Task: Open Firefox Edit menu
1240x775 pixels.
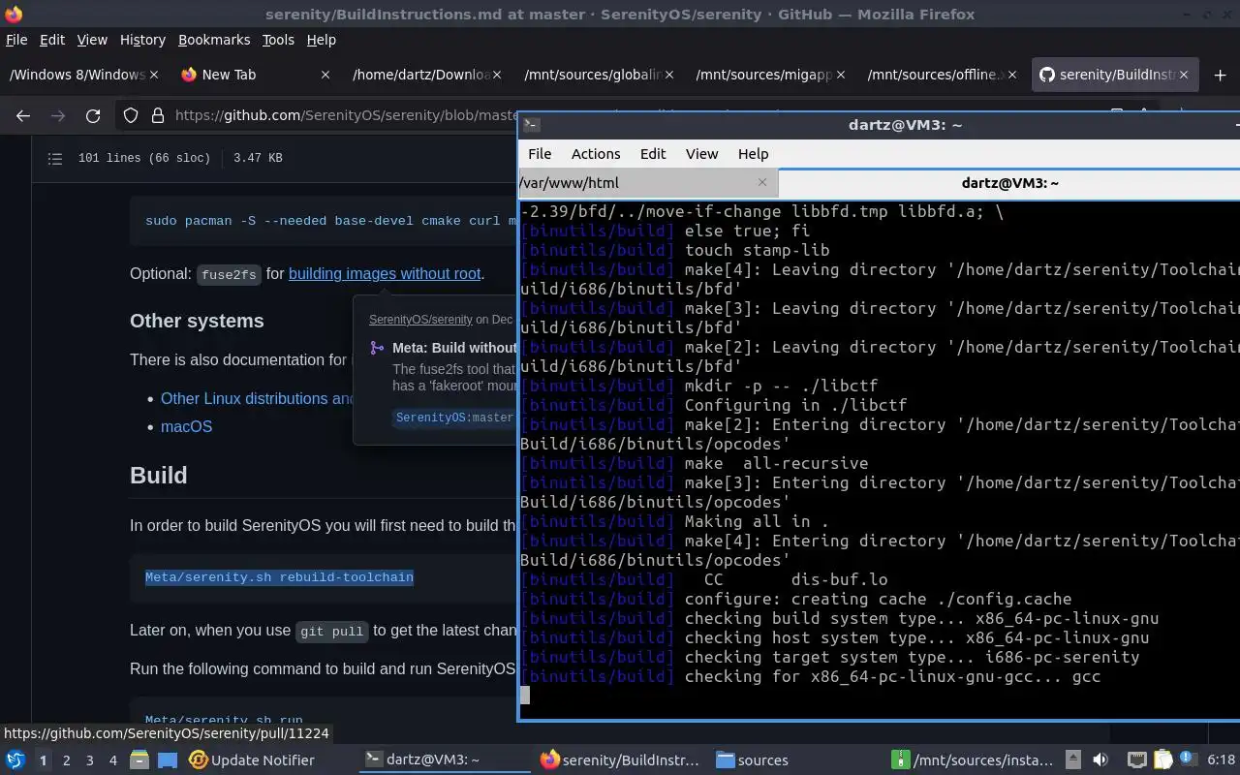Action: pyautogui.click(x=52, y=40)
